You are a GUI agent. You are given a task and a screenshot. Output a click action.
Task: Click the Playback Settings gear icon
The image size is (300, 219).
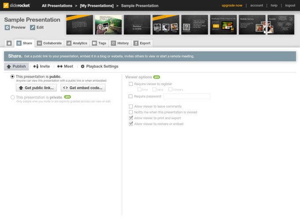[82, 66]
